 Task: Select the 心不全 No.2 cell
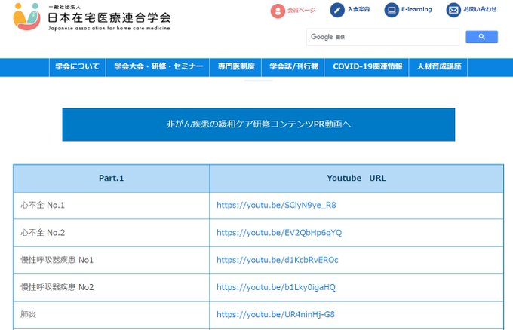coord(111,233)
